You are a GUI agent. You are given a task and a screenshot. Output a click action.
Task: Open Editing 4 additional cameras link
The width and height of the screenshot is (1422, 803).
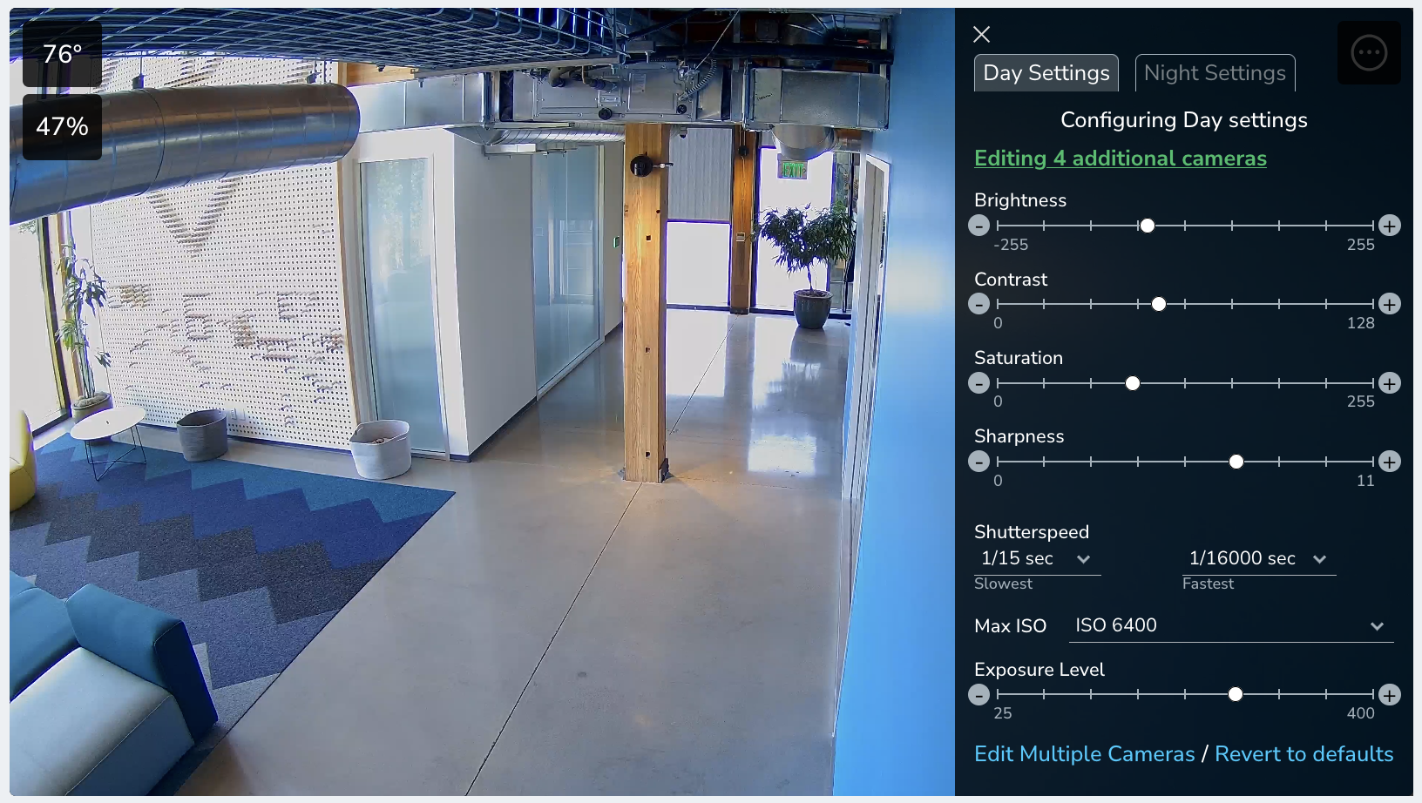tap(1121, 159)
